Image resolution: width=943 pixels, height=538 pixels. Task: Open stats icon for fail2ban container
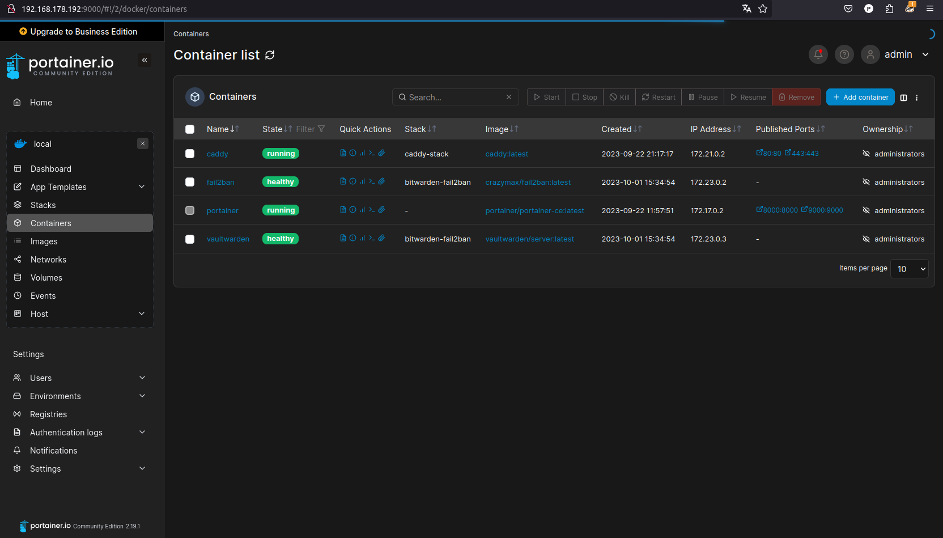[x=362, y=181]
